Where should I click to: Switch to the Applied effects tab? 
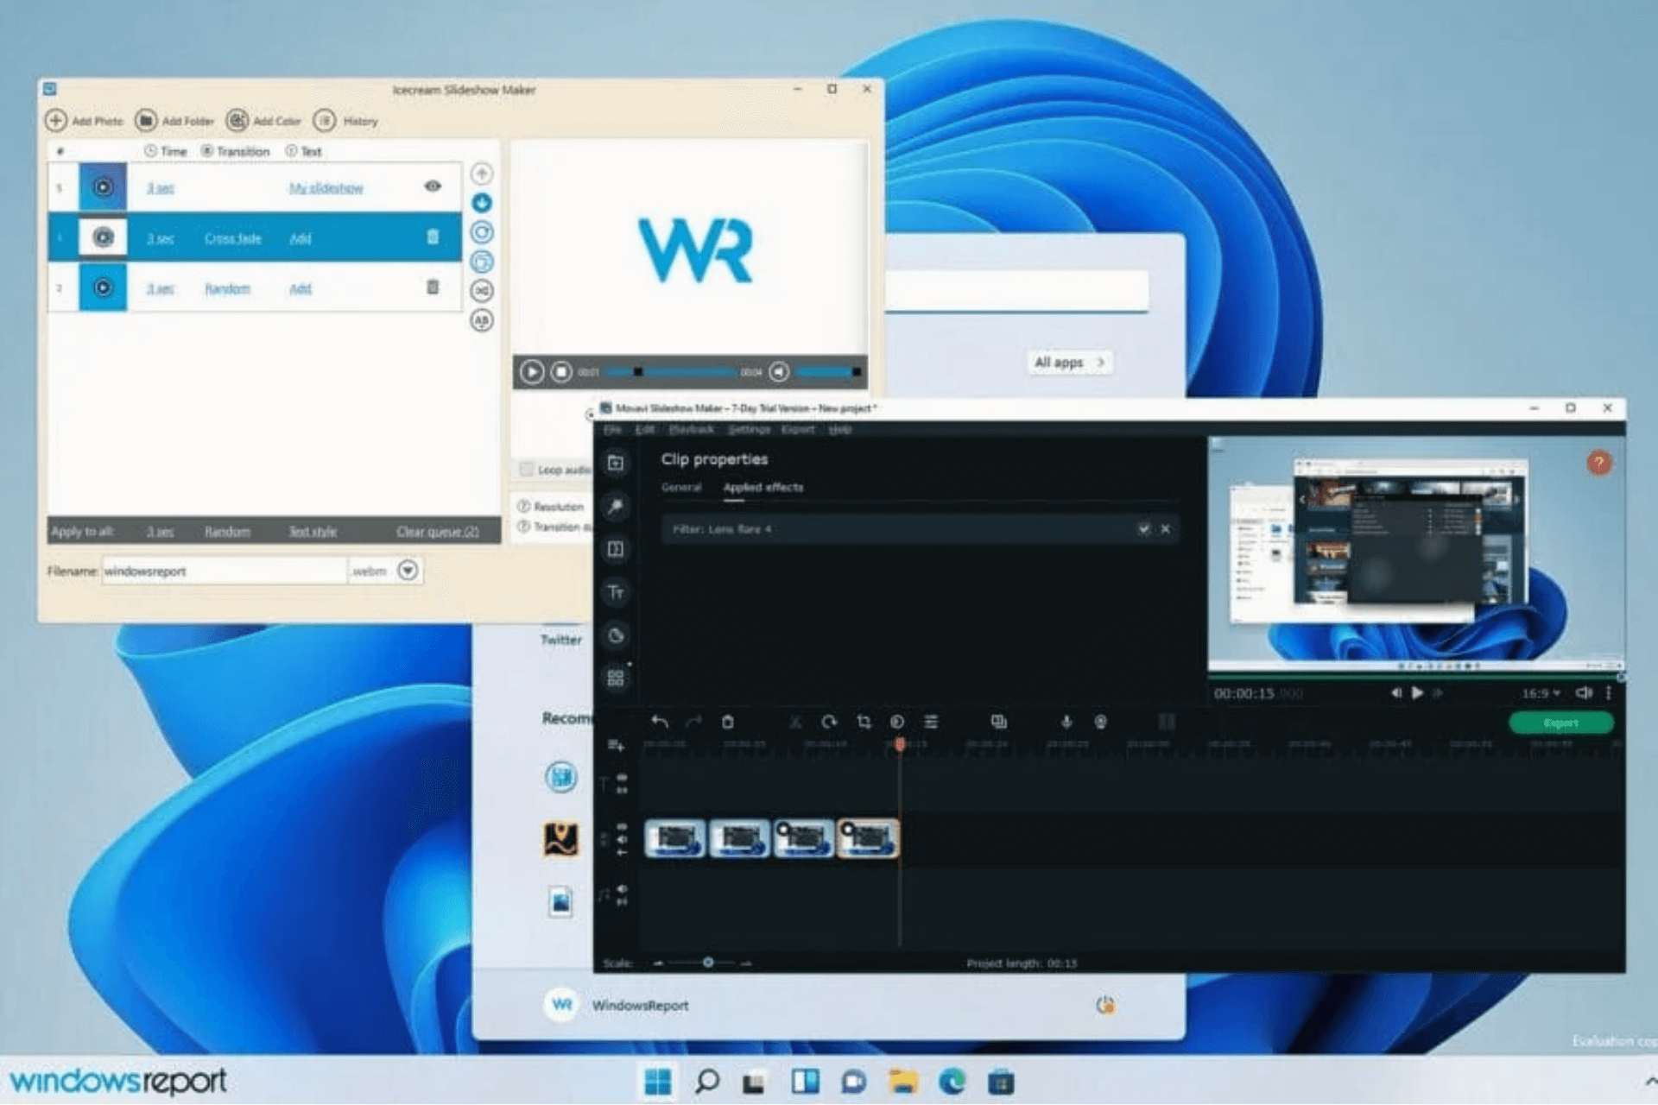pos(763,488)
